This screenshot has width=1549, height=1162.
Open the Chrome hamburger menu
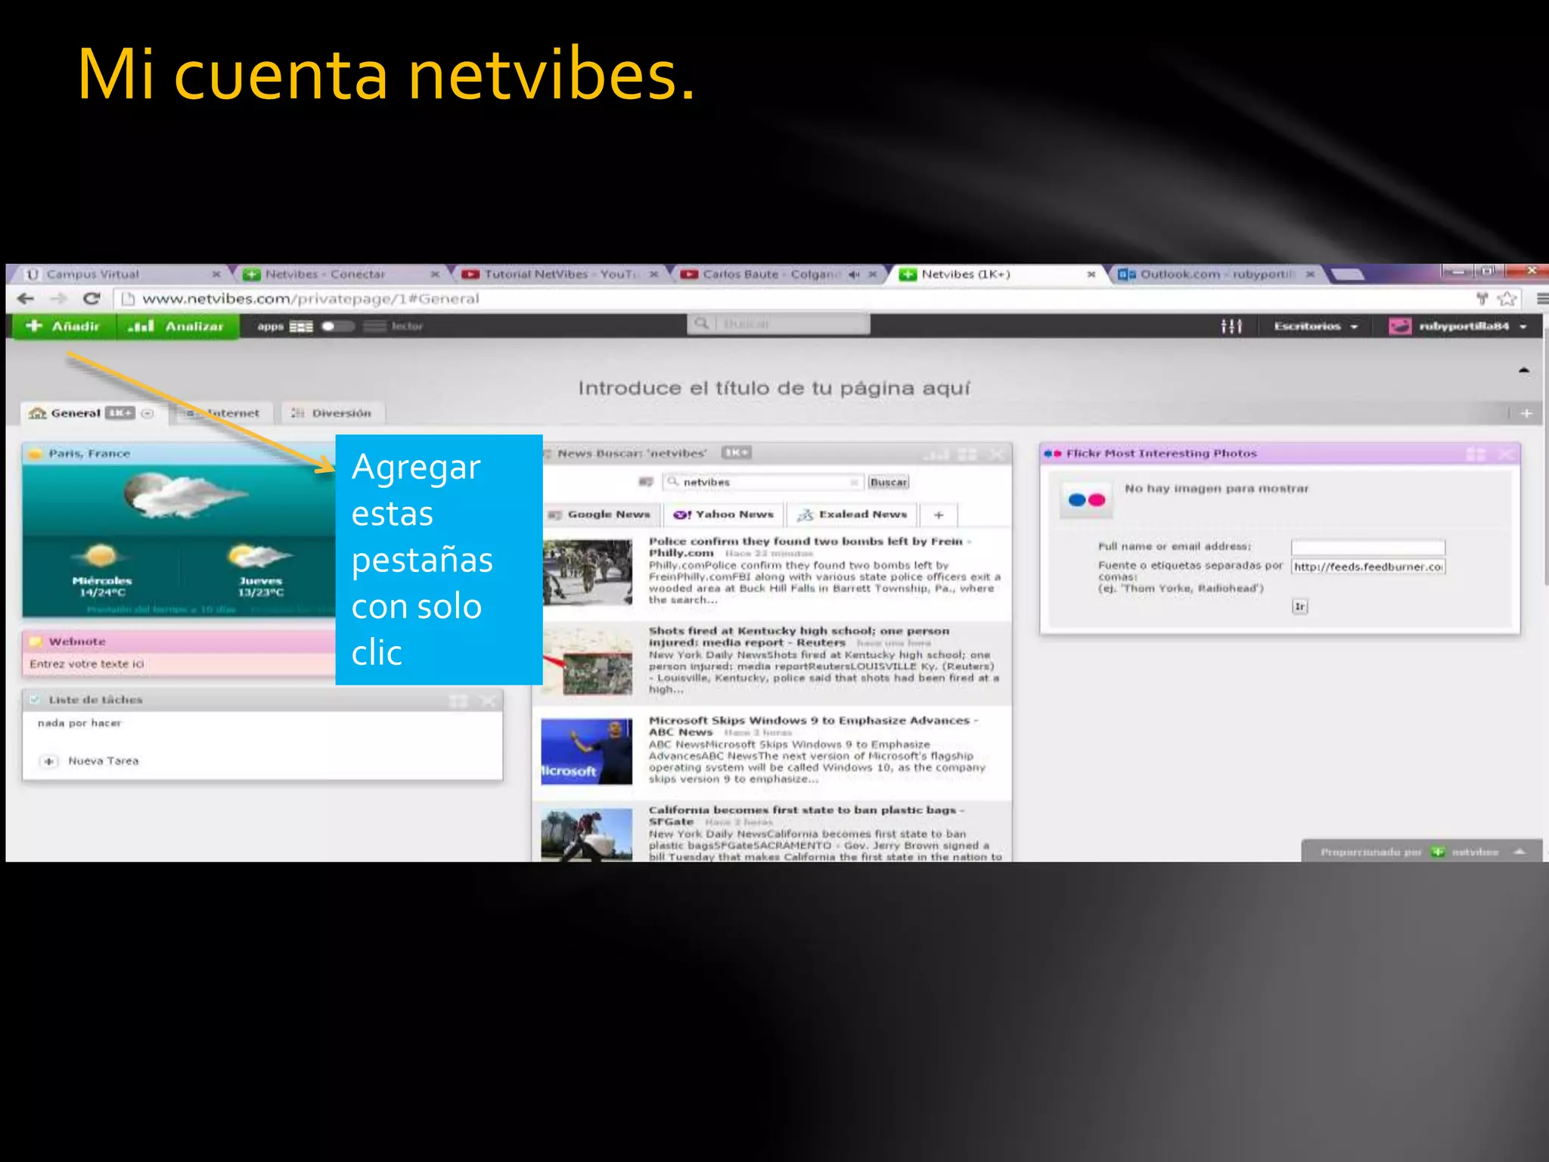pos(1542,299)
